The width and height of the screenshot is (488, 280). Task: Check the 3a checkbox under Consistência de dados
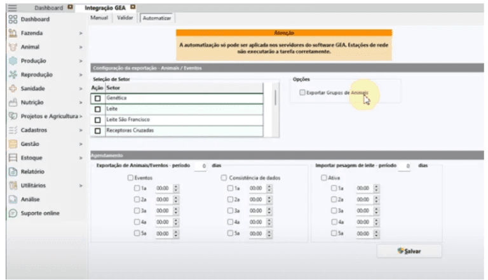(230, 211)
